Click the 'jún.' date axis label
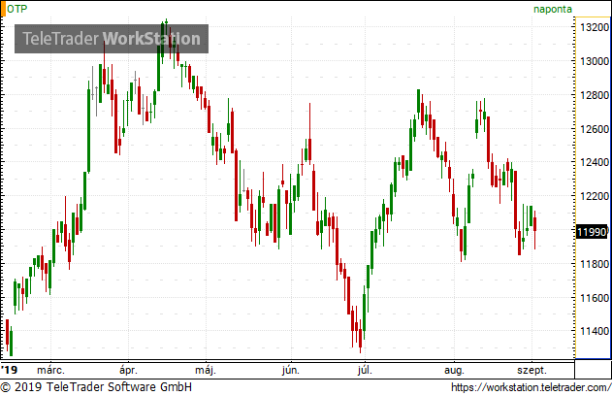The width and height of the screenshot is (612, 396). click(x=291, y=370)
